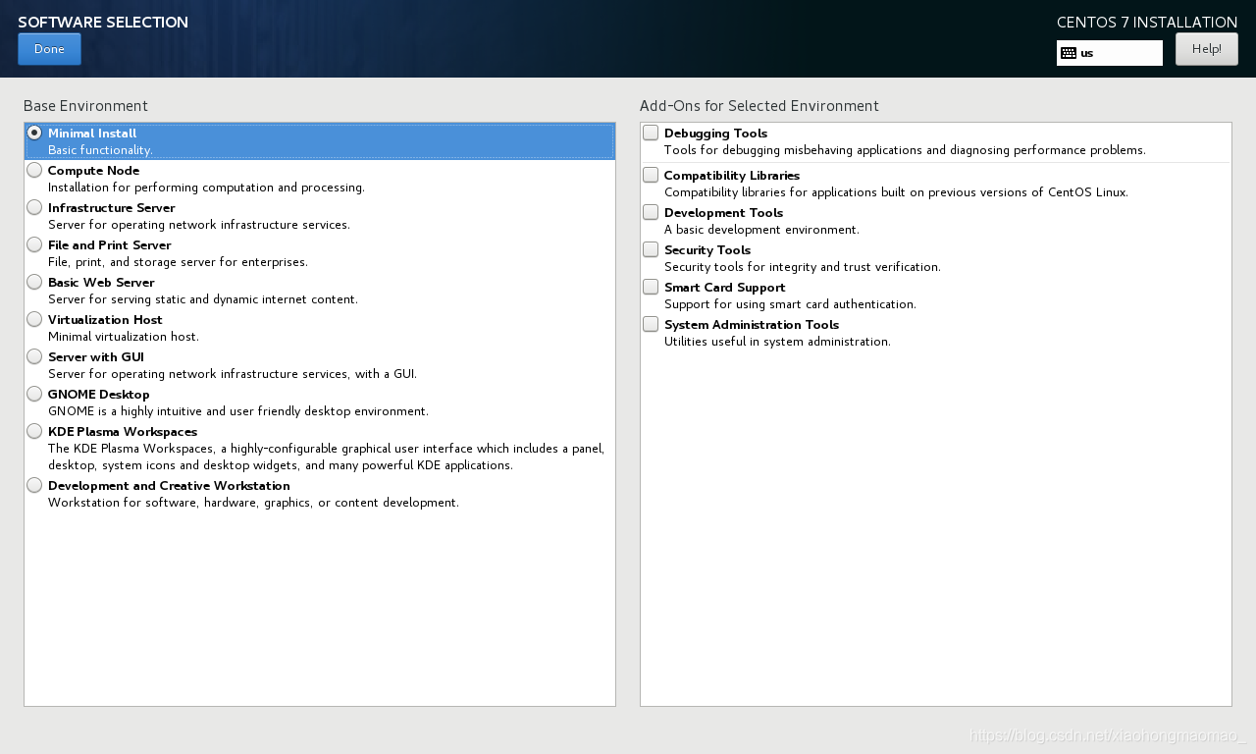Select Compute Node radio button
The width and height of the screenshot is (1256, 754).
(x=34, y=170)
